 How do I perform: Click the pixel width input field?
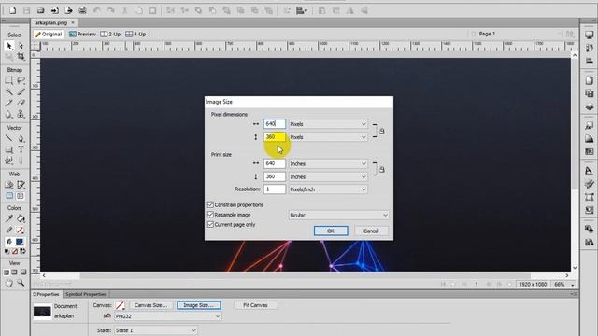(x=274, y=124)
